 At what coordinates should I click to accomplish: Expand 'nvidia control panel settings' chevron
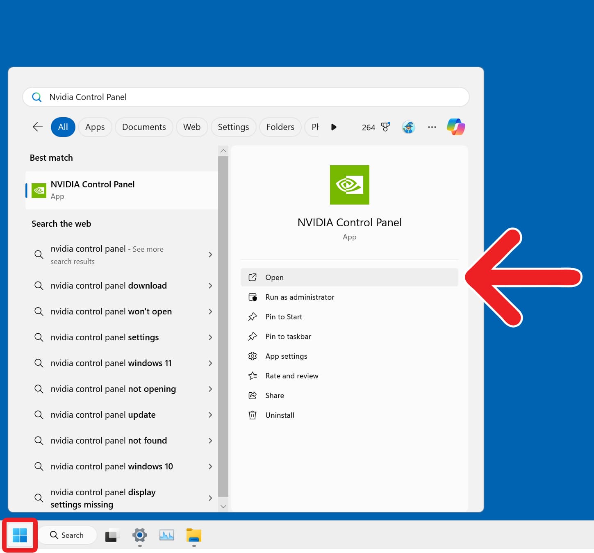[x=210, y=337]
